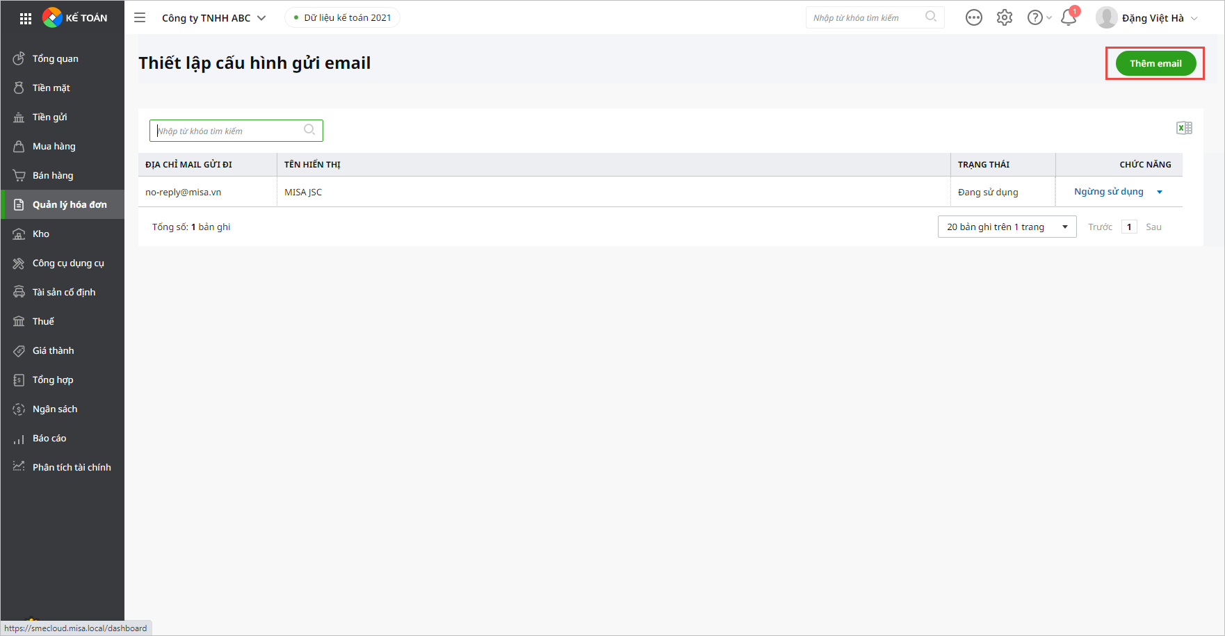Click the Sau next page link
Image resolution: width=1225 pixels, height=636 pixels.
pyautogui.click(x=1153, y=227)
